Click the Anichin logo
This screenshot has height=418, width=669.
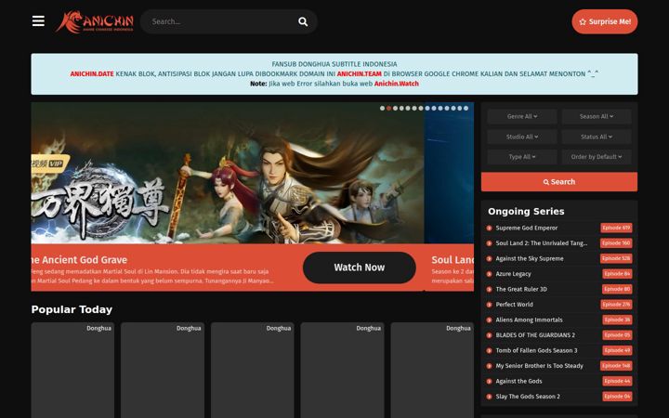pos(95,21)
